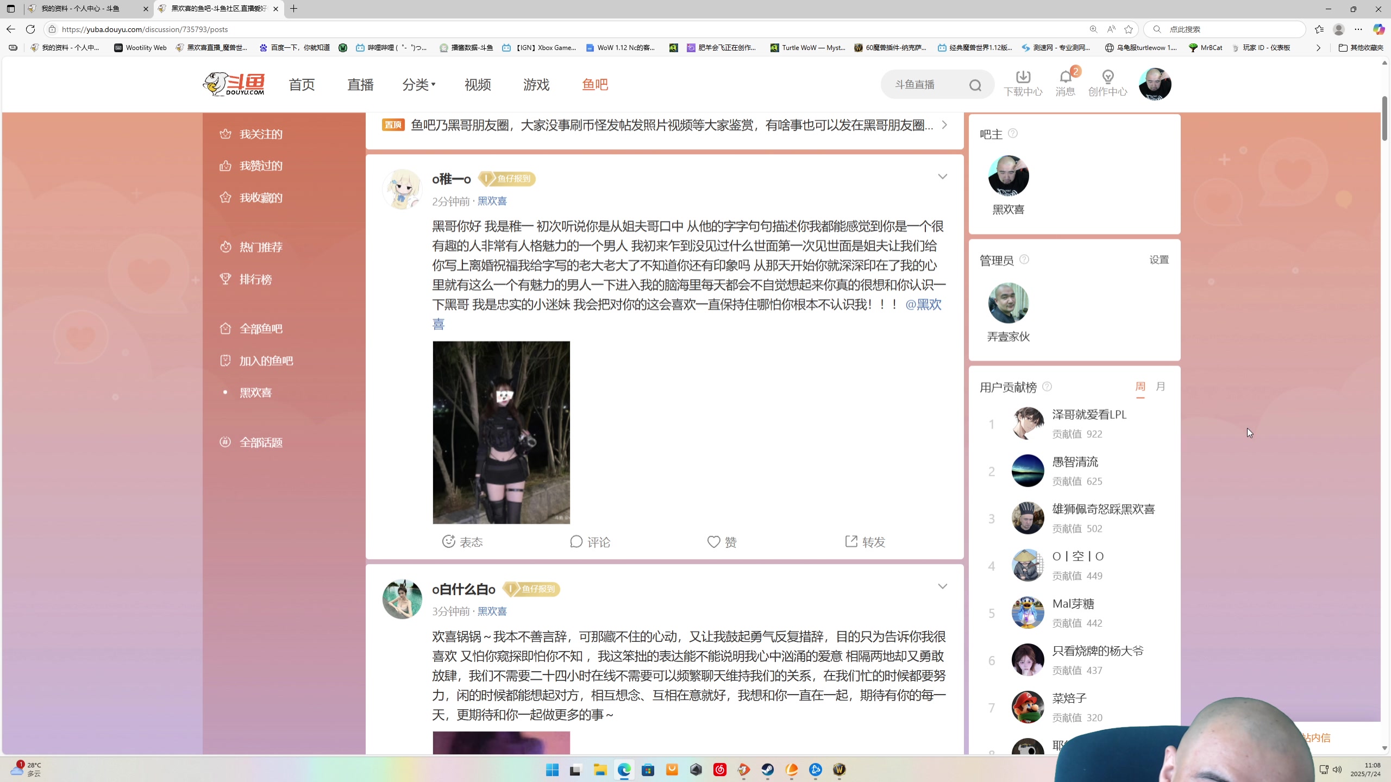Open File Explorer from the taskbar
The height and width of the screenshot is (782, 1391).
click(600, 770)
